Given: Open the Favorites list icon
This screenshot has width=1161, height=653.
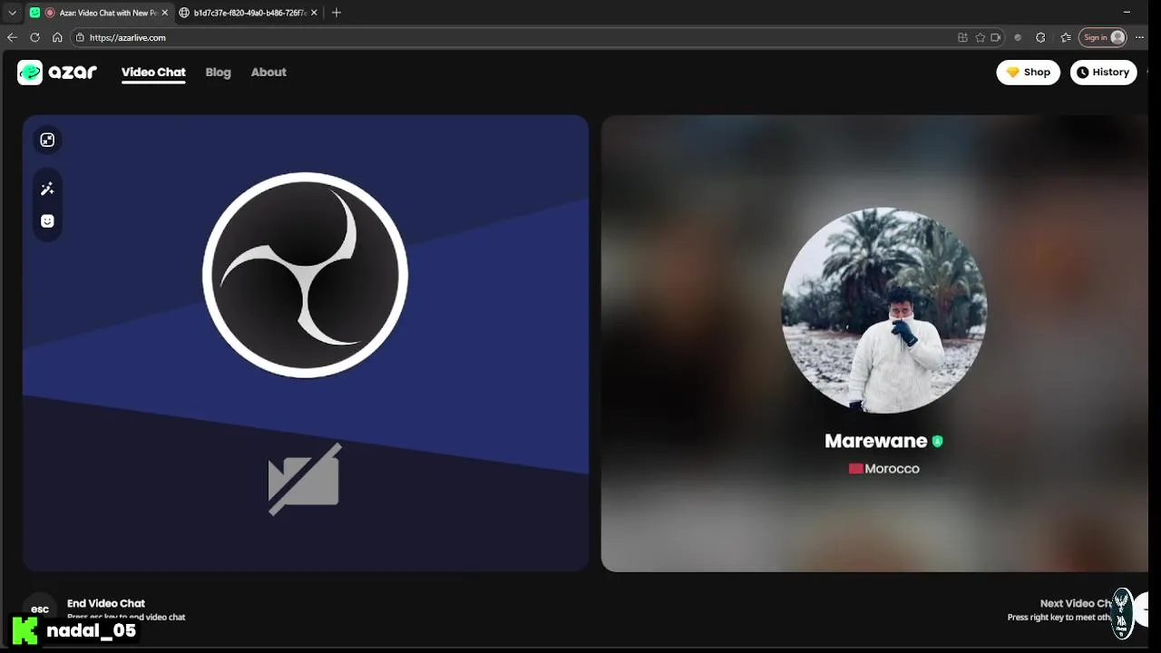Looking at the screenshot, I should pos(1066,37).
